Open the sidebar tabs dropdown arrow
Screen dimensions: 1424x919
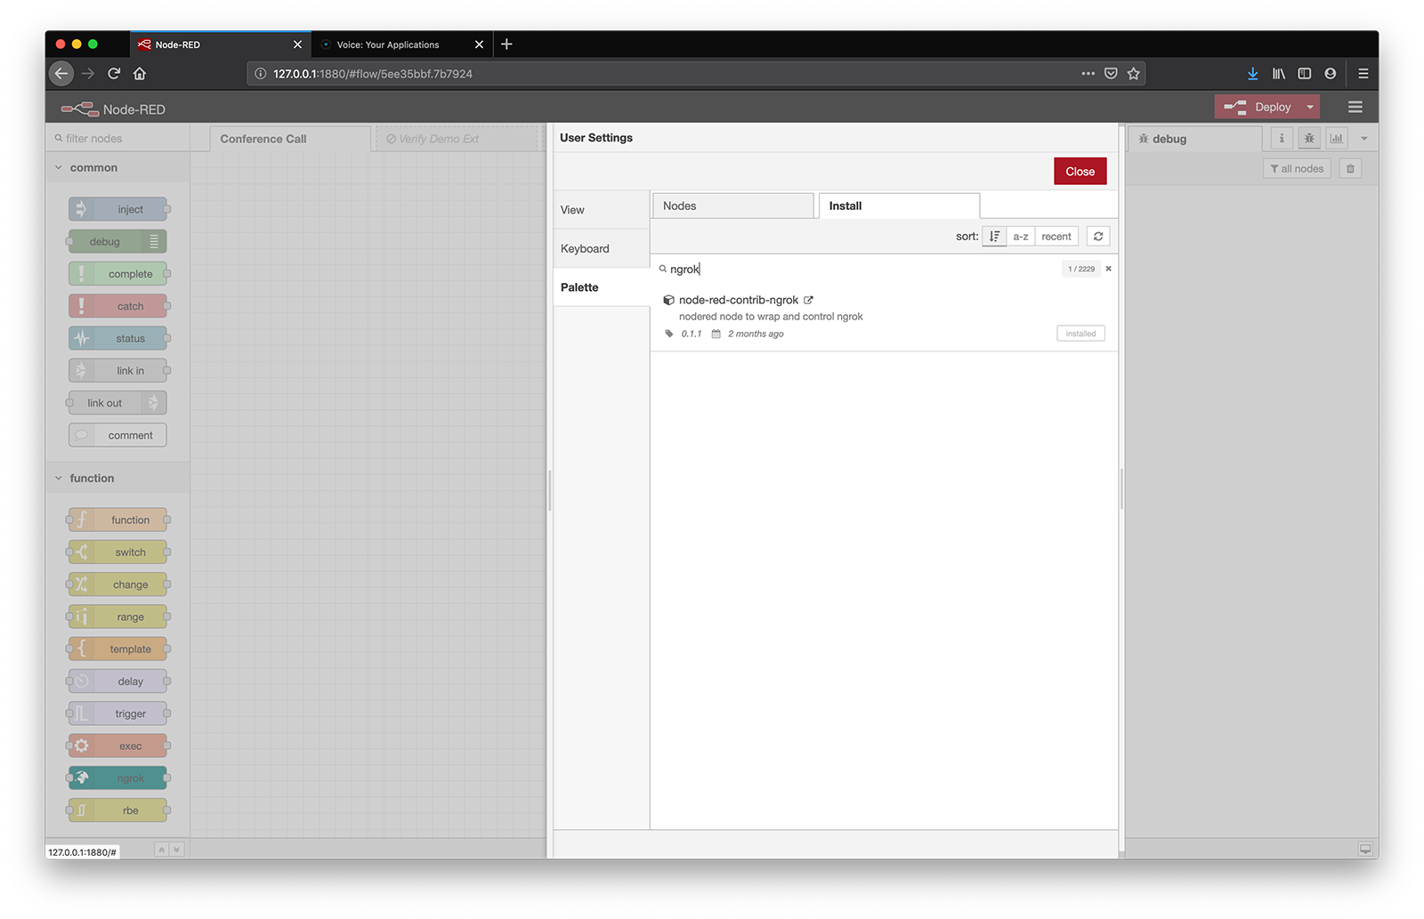tap(1363, 139)
